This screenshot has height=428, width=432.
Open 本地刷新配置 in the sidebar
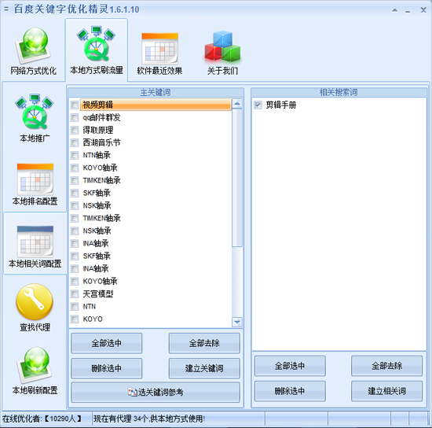pyautogui.click(x=35, y=371)
